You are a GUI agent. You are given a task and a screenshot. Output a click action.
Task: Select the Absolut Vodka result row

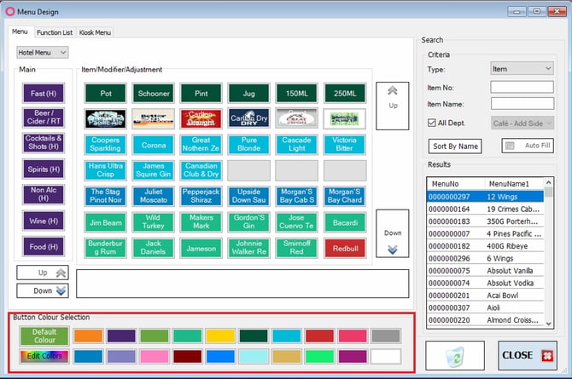[x=485, y=283]
